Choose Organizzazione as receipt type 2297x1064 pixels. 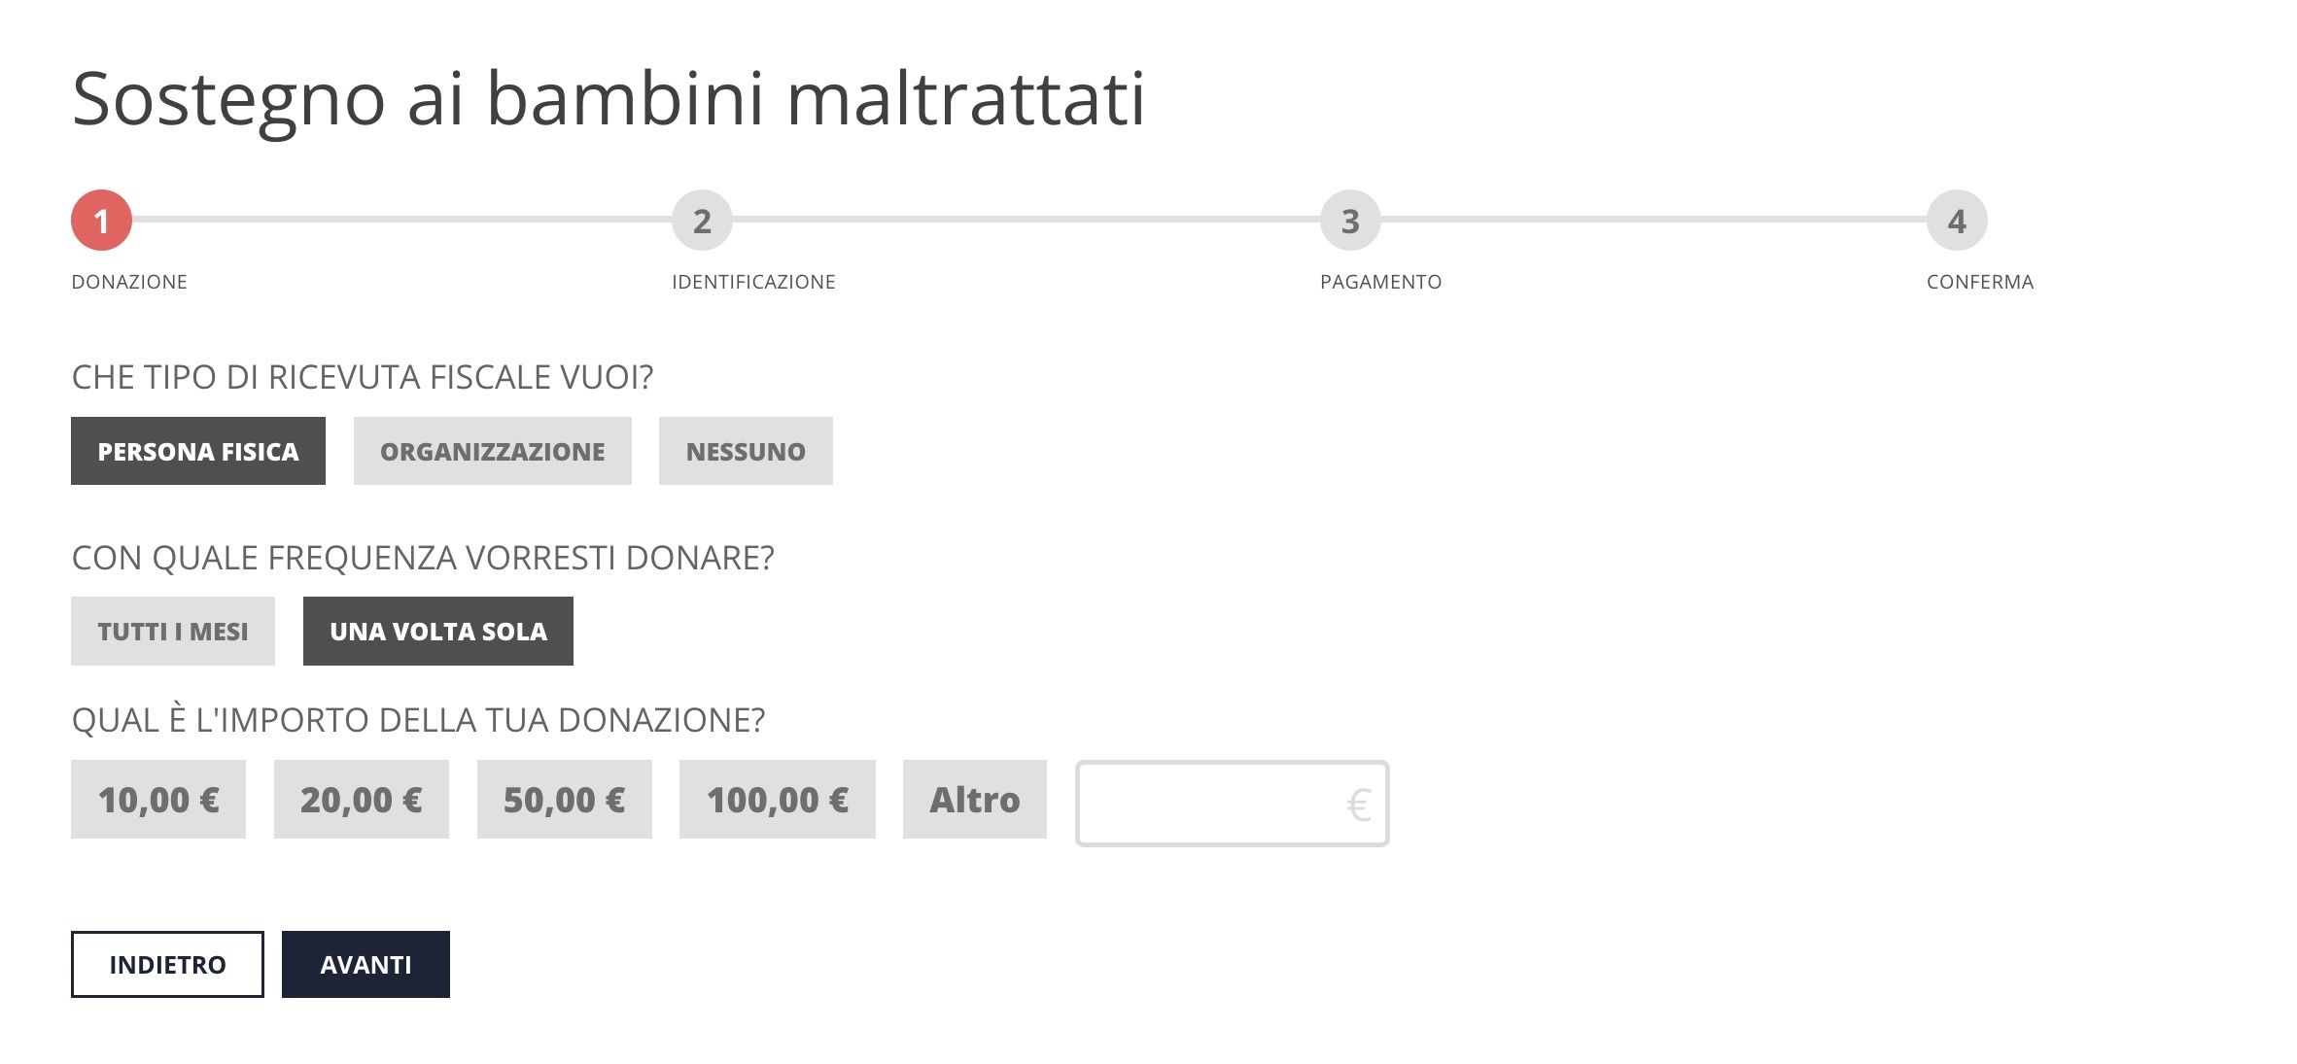(493, 450)
